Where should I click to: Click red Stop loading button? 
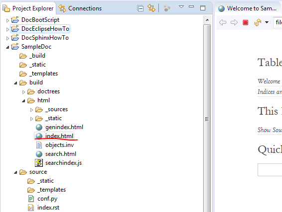[x=246, y=22]
